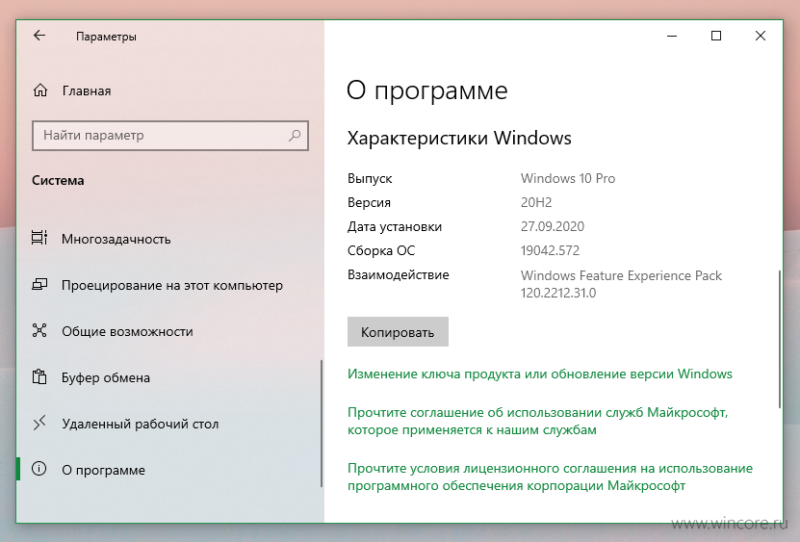This screenshot has height=542, width=800.
Task: Click the back arrow icon
Action: click(39, 36)
